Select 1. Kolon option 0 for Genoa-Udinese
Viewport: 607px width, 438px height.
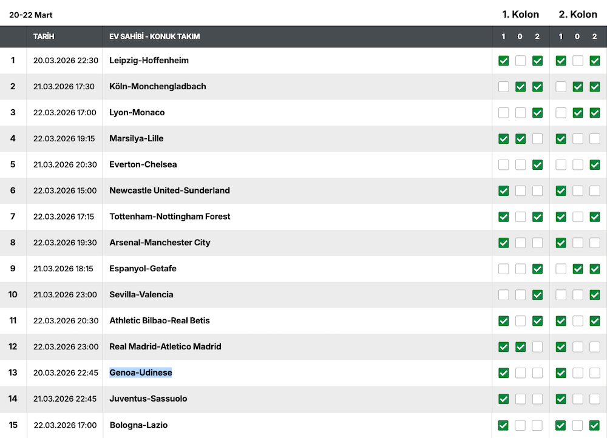520,373
